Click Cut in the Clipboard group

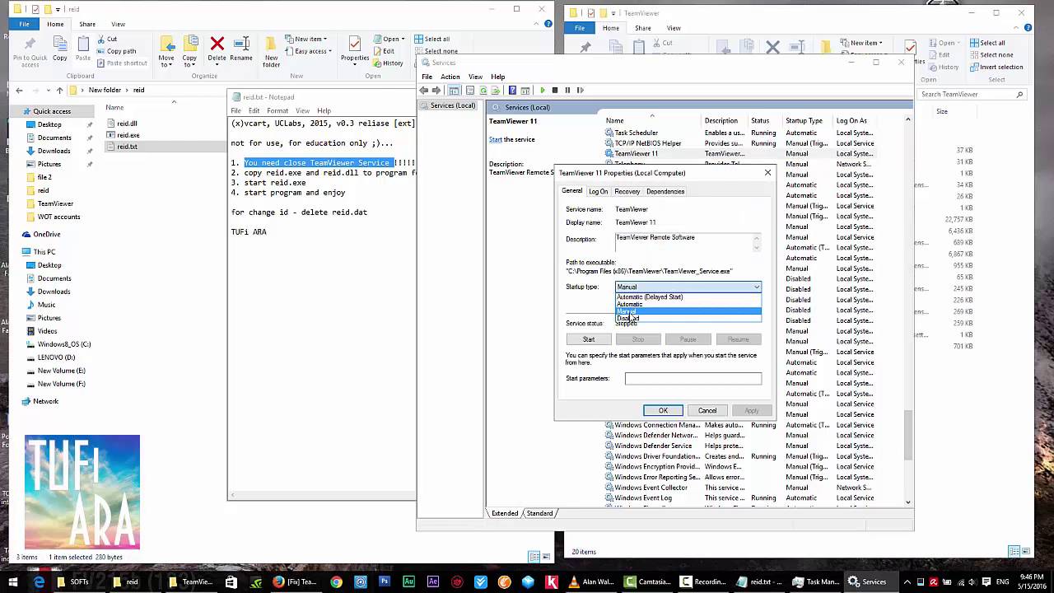pos(105,39)
